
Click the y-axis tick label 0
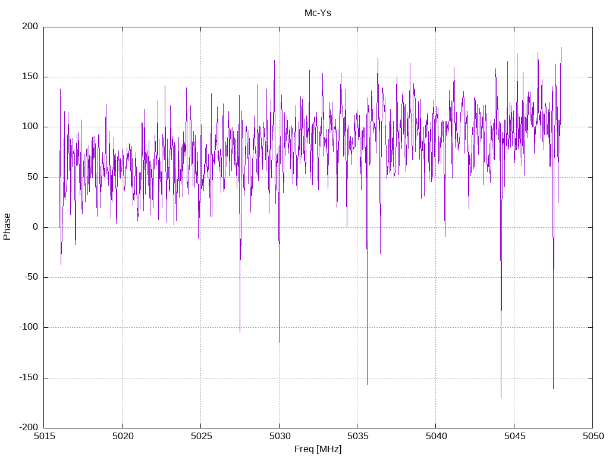[x=36, y=227]
